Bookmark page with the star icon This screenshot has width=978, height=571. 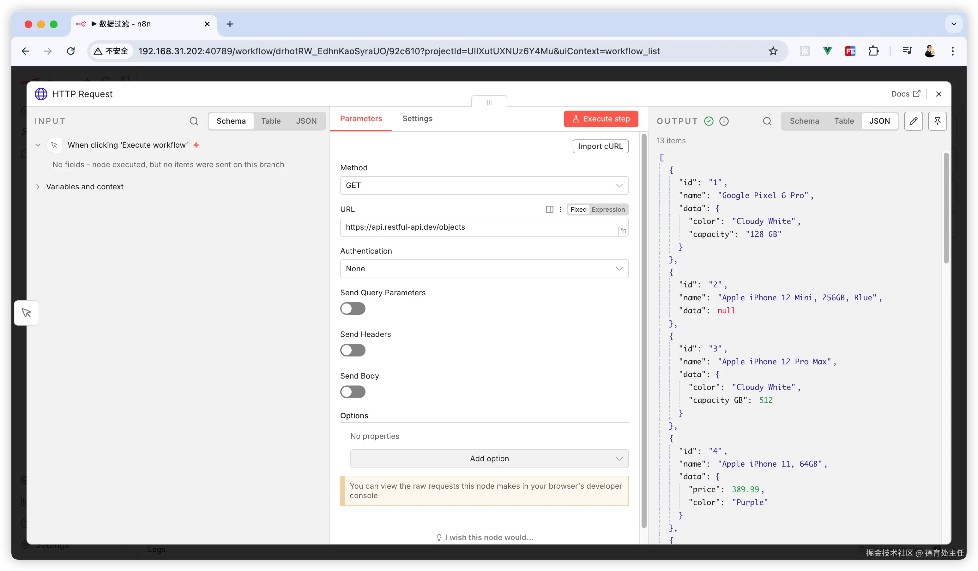click(773, 51)
